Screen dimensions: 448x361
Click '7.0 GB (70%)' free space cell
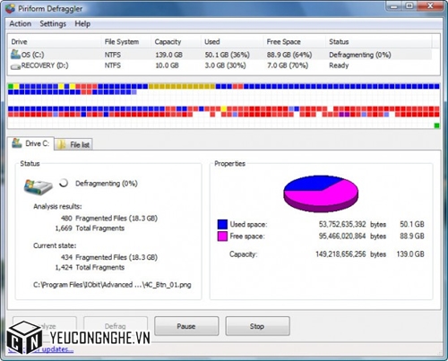[x=288, y=65]
